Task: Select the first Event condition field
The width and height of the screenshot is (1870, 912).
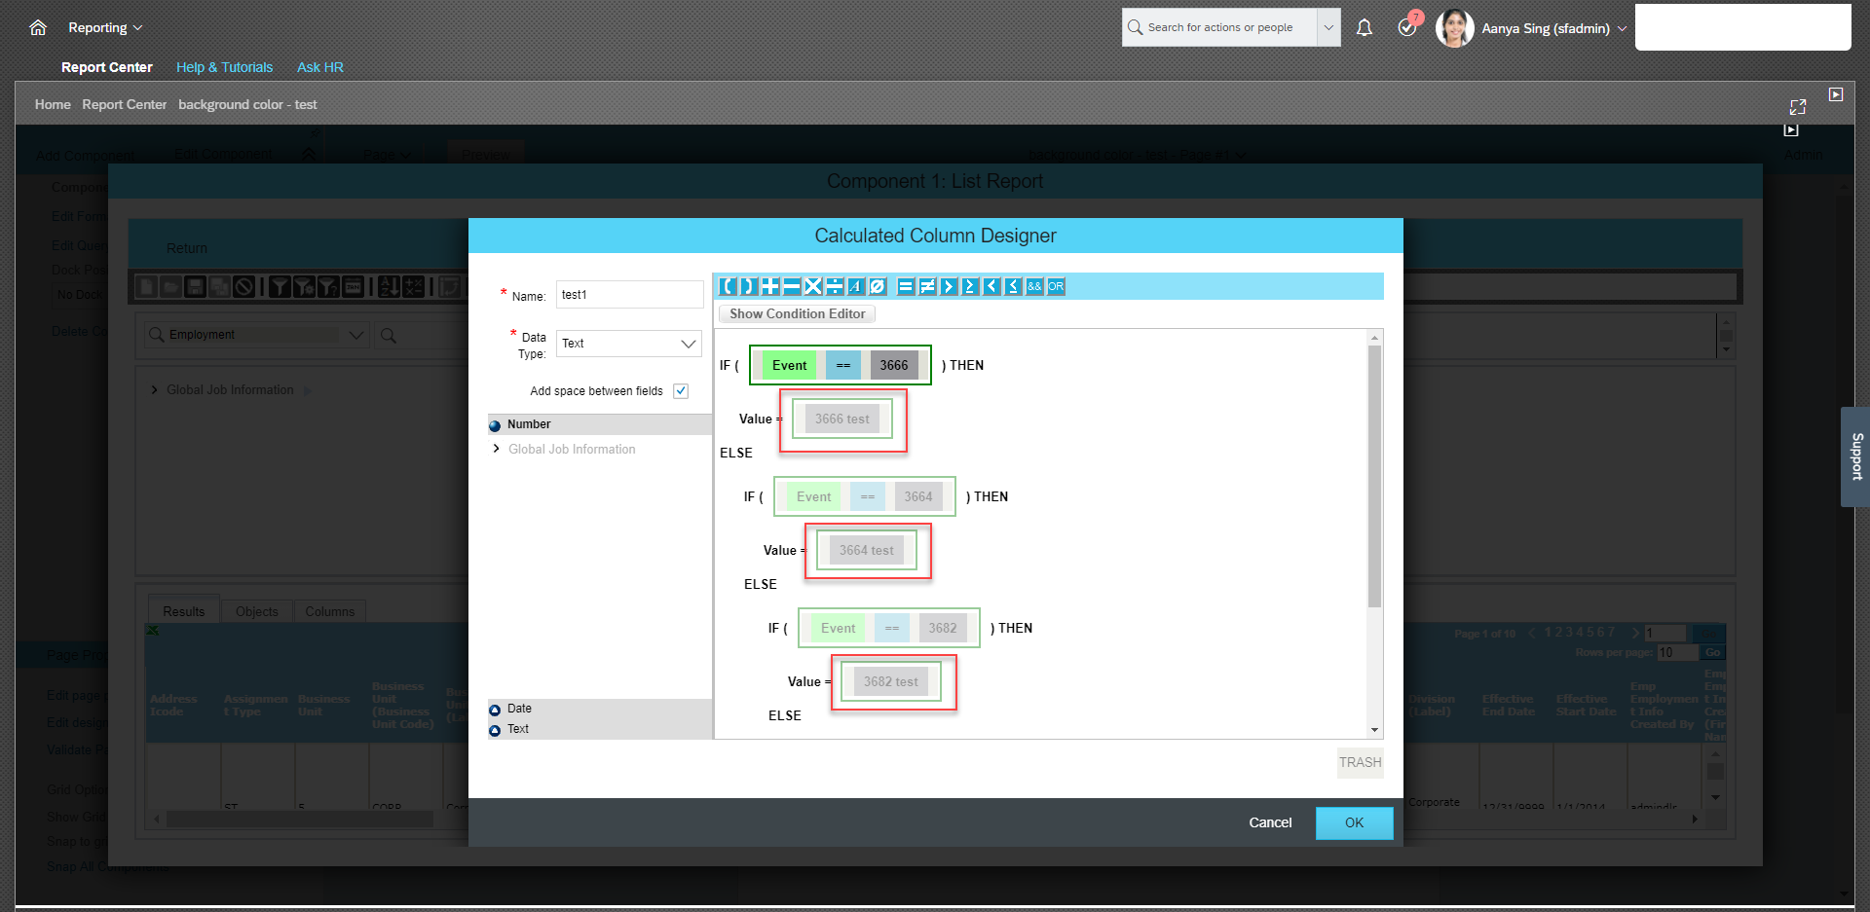Action: pyautogui.click(x=789, y=365)
